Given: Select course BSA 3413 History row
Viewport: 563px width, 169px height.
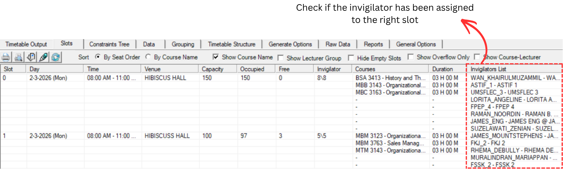Looking at the screenshot, I should click(x=391, y=78).
